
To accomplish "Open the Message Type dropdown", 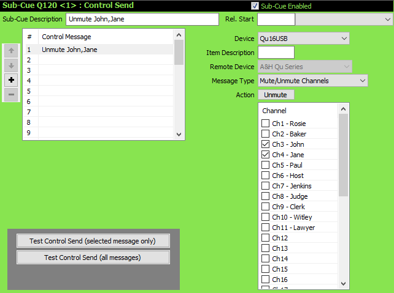I will coord(313,81).
